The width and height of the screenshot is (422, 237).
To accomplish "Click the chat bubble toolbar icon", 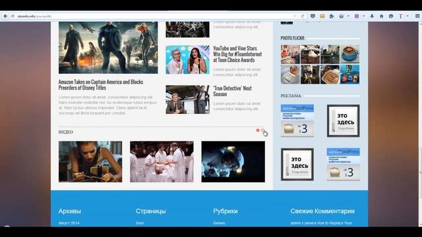I will pos(391,16).
